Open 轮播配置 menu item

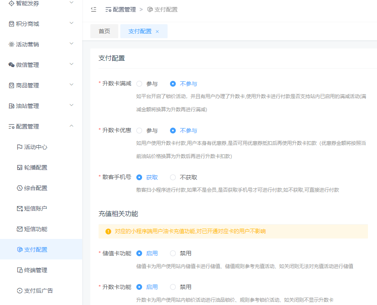pos(41,167)
